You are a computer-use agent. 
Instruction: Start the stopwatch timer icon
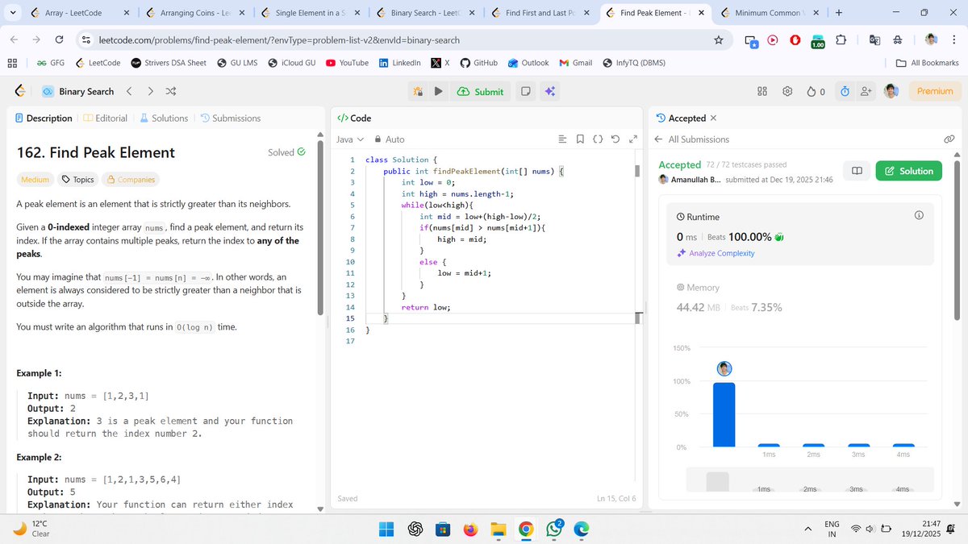(x=844, y=91)
